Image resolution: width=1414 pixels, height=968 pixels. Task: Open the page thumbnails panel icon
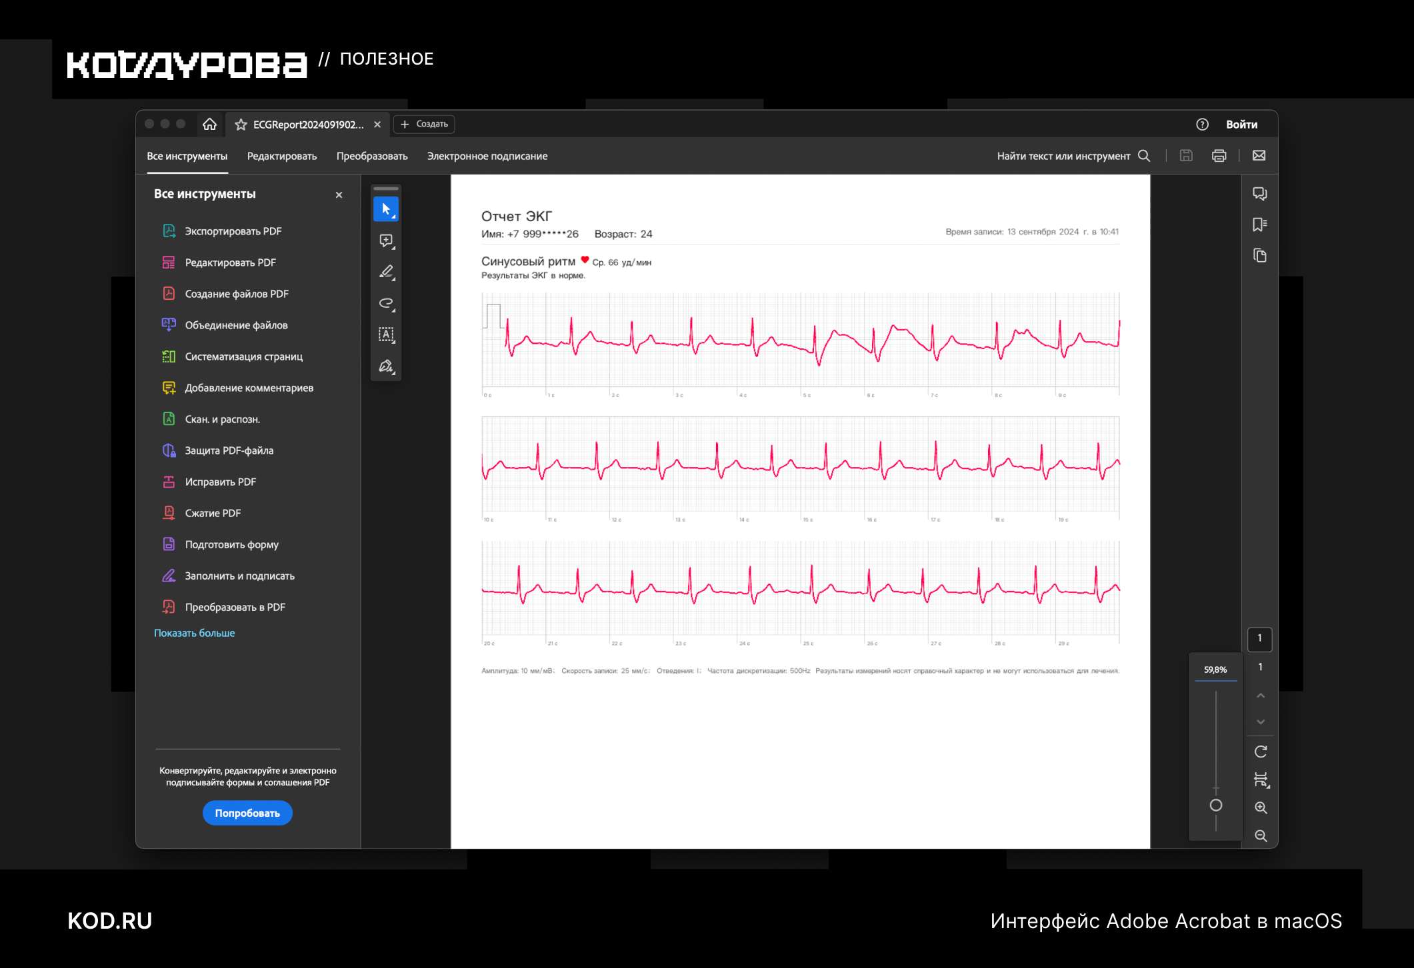(x=1260, y=256)
